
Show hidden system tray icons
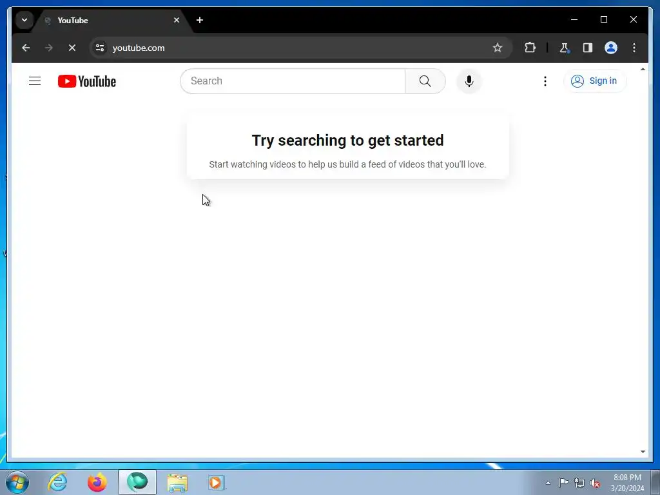click(548, 483)
